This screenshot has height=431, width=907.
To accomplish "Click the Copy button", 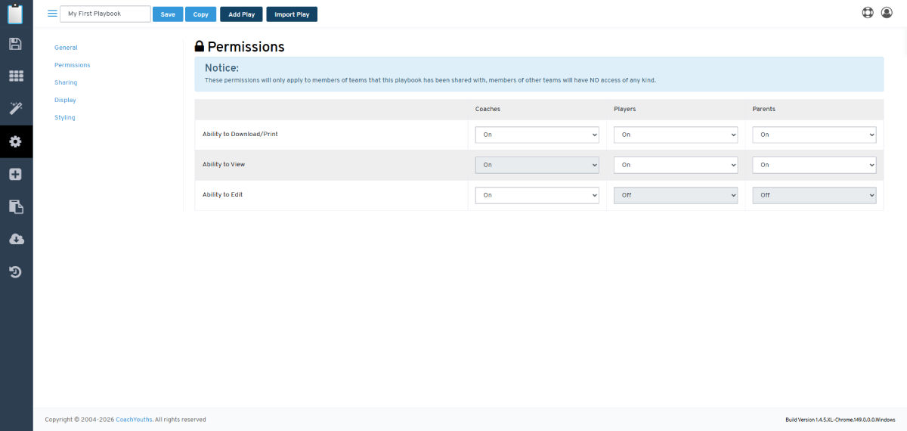I will tap(200, 14).
